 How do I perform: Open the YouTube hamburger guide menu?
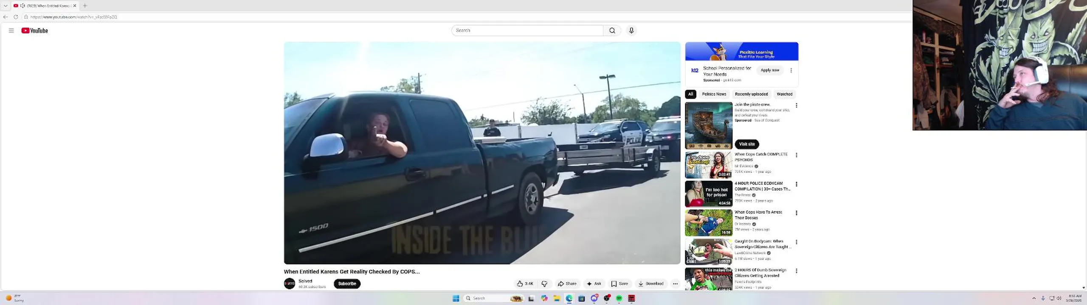(x=11, y=30)
